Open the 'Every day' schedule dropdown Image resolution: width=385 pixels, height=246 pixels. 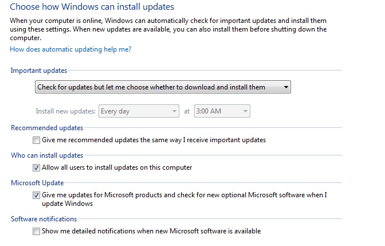coord(139,111)
